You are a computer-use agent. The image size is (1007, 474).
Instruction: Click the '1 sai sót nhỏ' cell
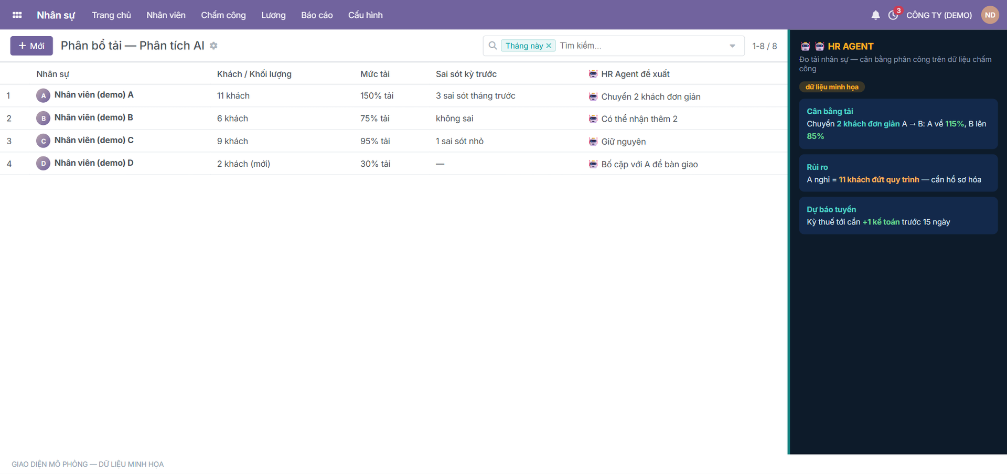click(x=459, y=141)
